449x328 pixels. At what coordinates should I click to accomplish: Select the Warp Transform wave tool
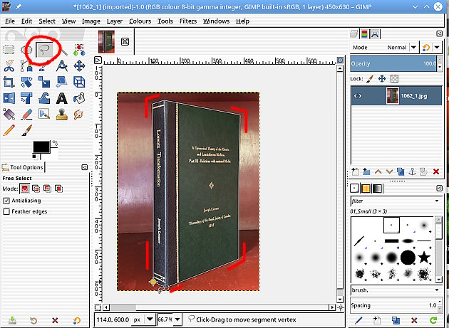(x=44, y=98)
